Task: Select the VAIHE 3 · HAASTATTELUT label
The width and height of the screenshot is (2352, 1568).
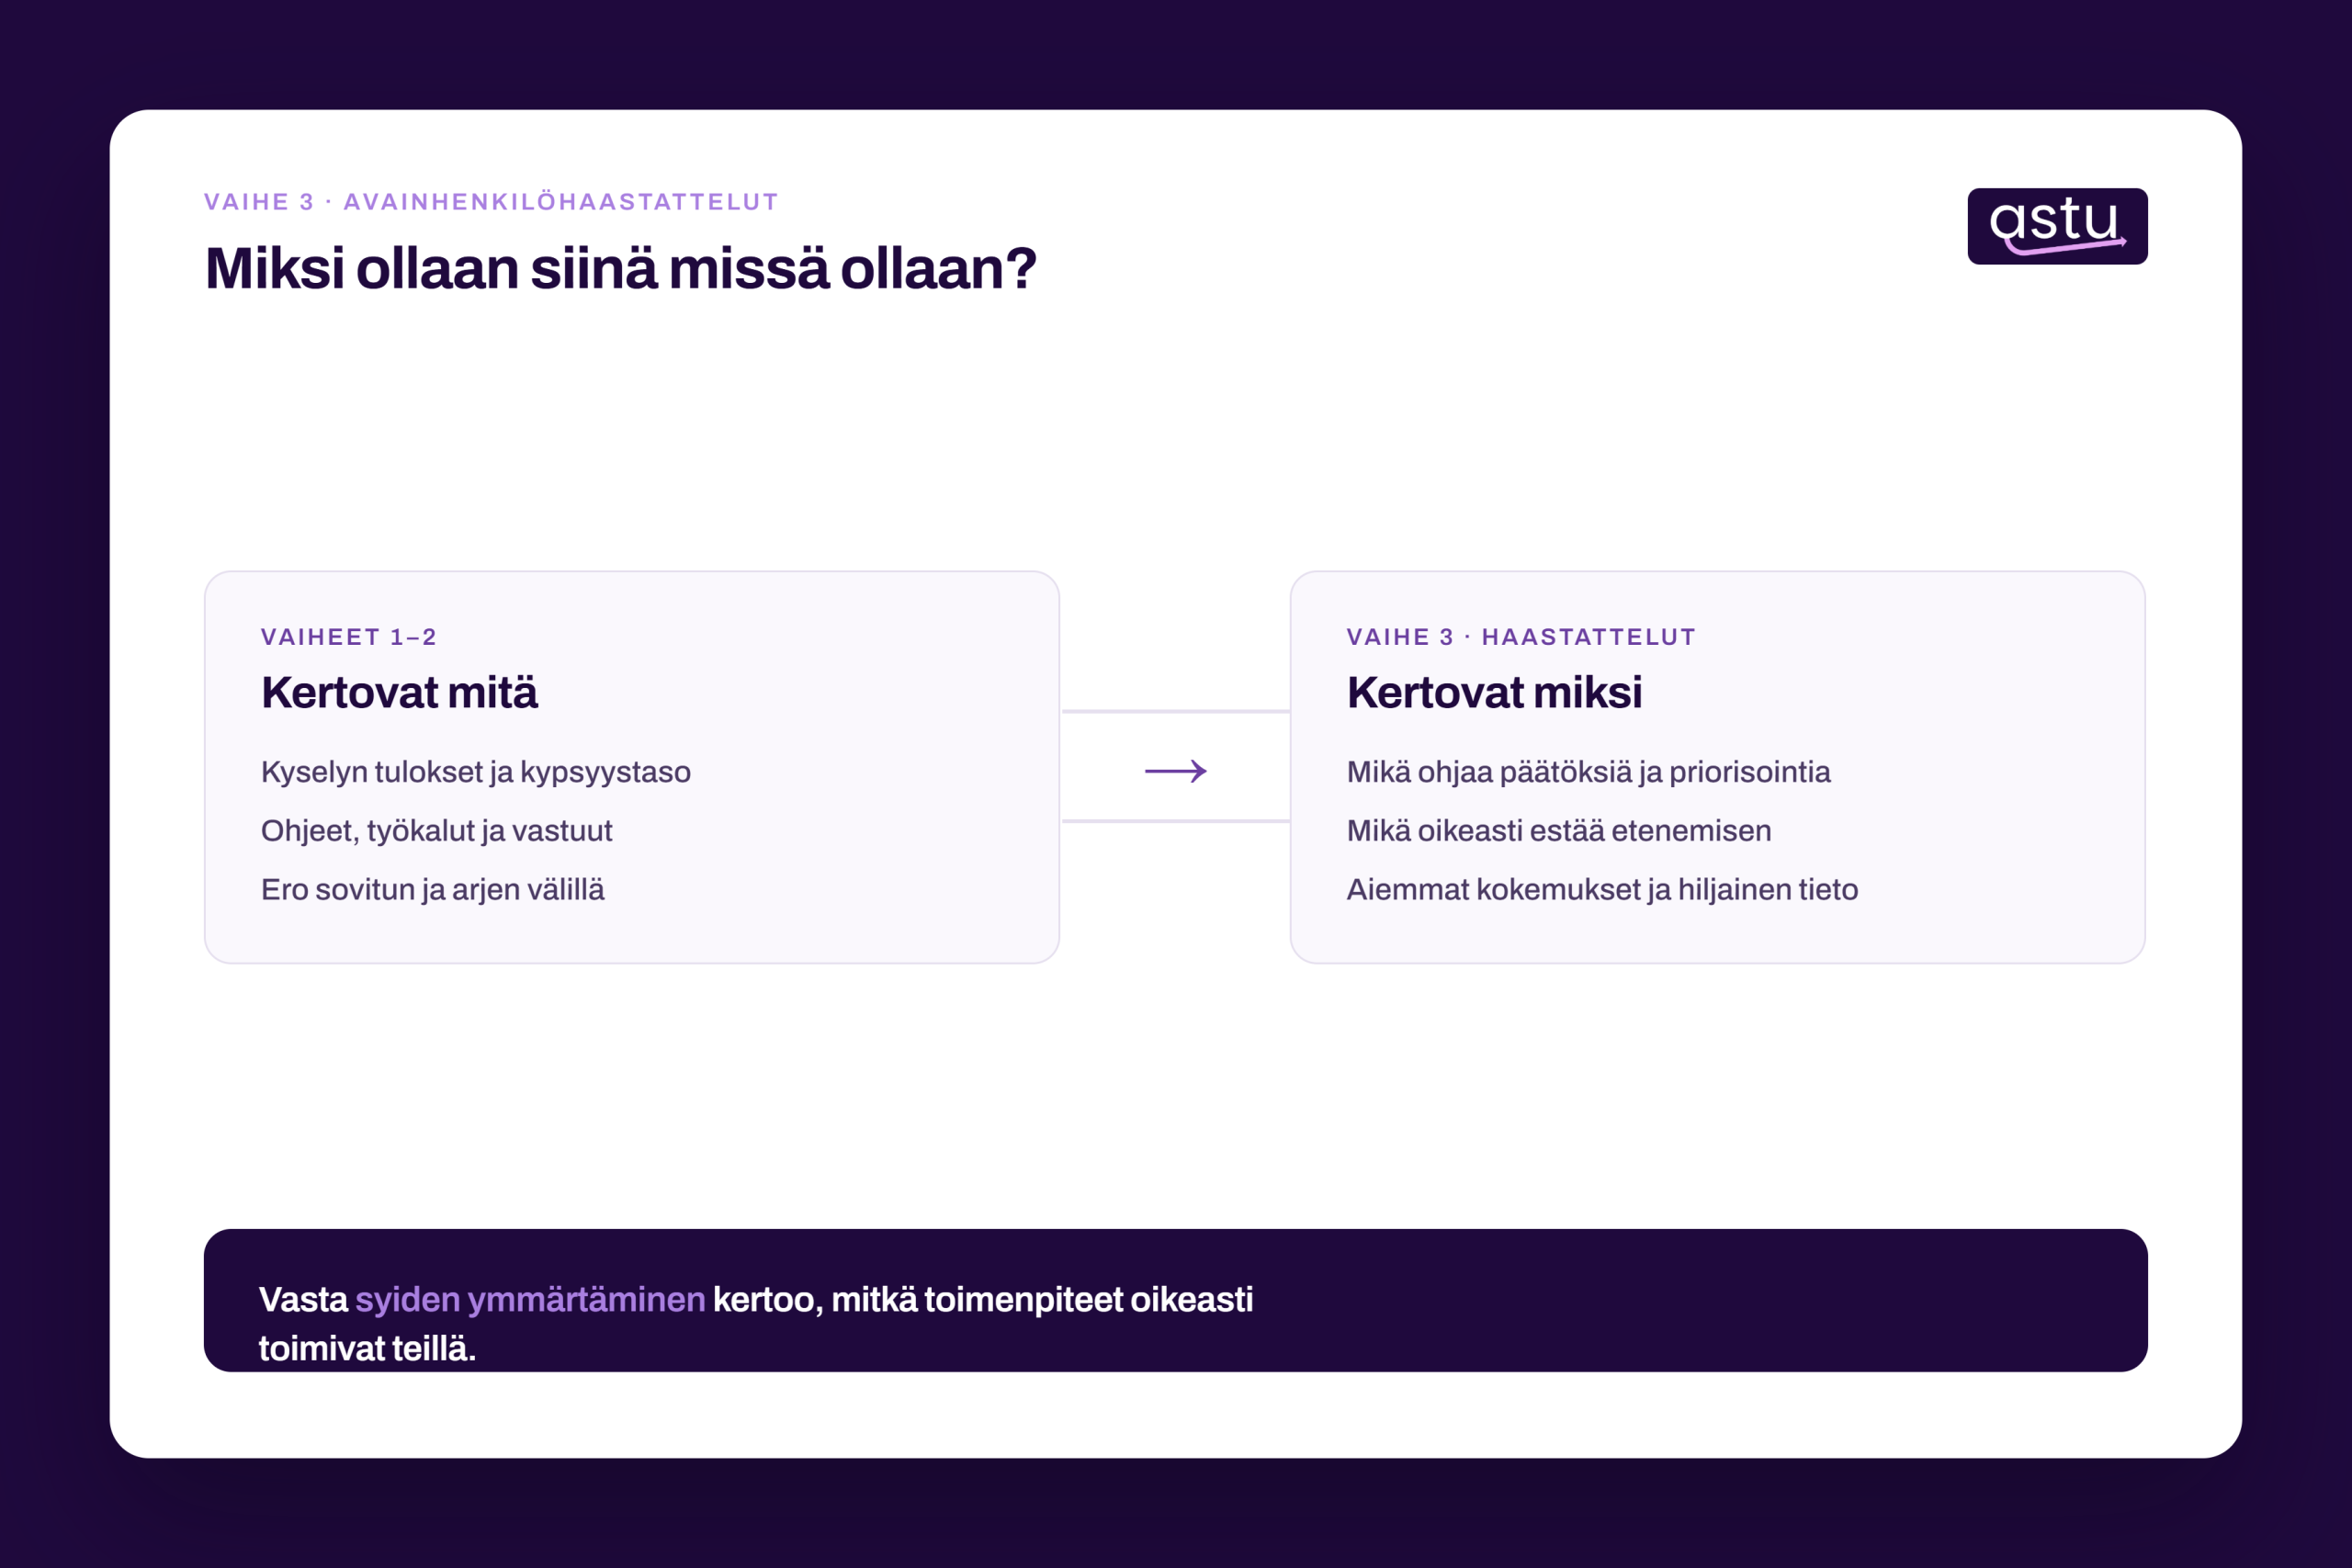Action: pyautogui.click(x=1521, y=637)
